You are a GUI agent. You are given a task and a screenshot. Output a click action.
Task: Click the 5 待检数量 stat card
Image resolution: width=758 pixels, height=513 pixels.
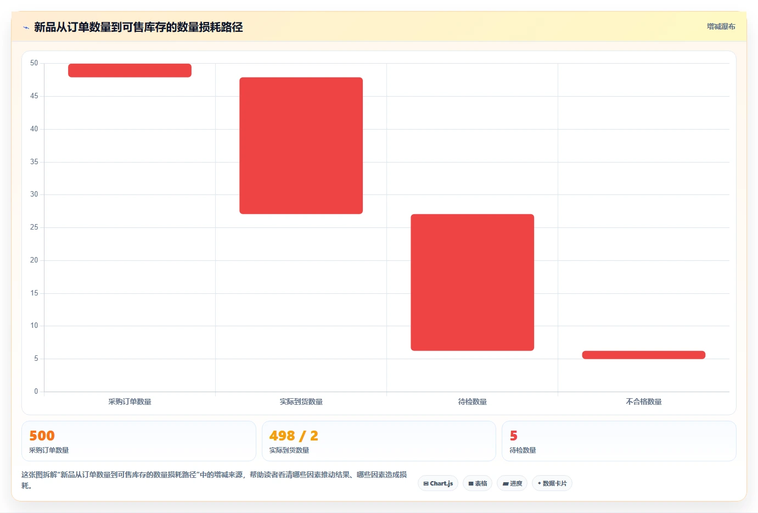click(x=619, y=441)
